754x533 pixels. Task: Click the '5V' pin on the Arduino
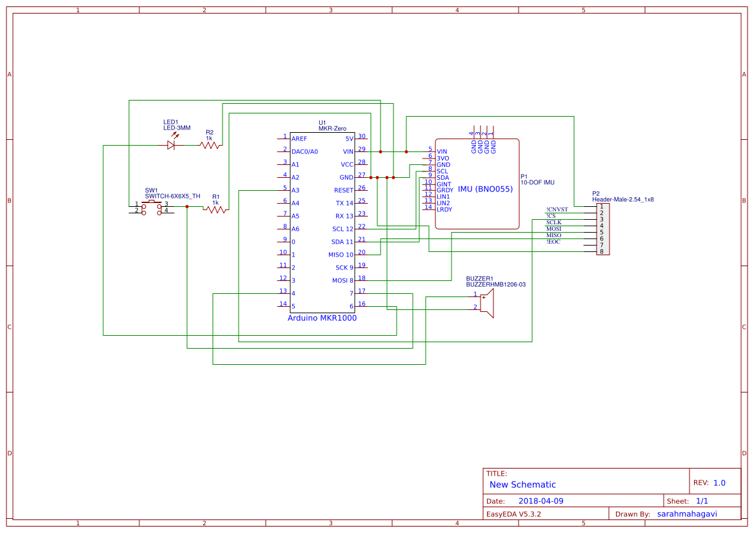point(350,139)
